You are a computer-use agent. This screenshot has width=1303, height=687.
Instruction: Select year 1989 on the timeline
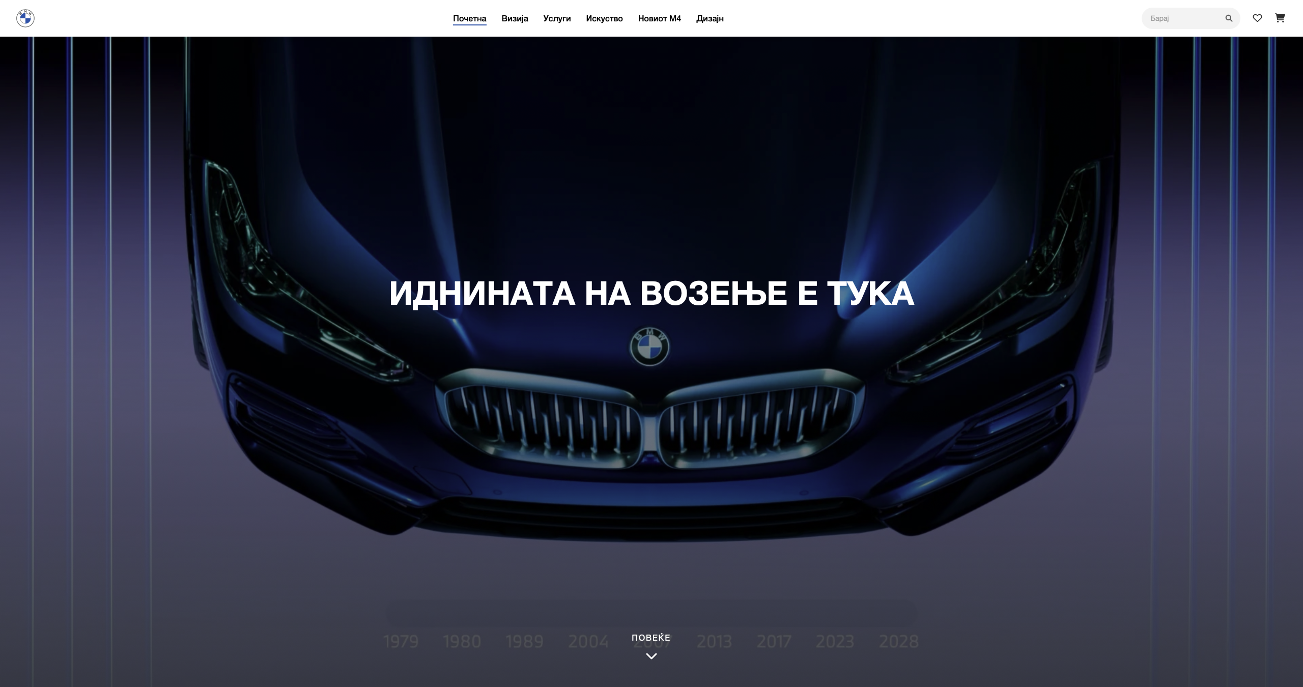[x=525, y=642]
